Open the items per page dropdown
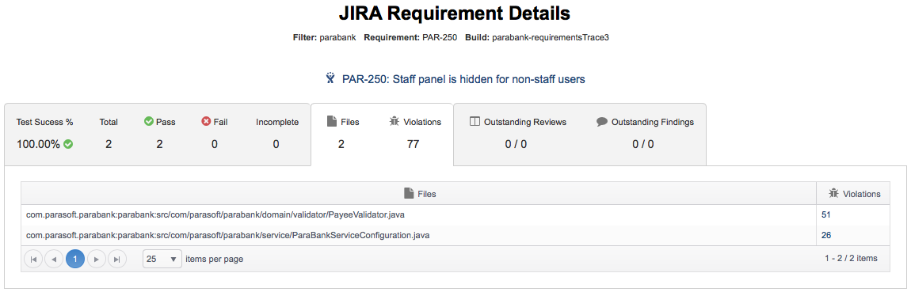 coord(162,259)
